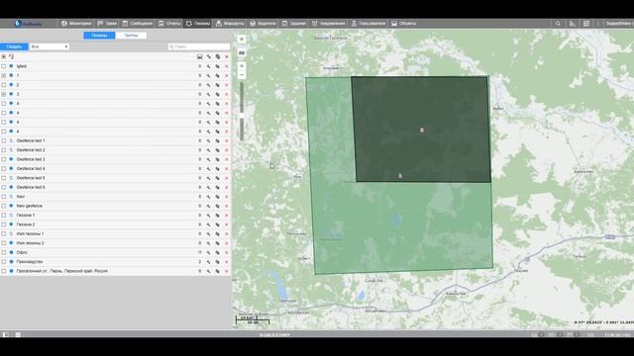Delete Geofence test 5 with red X

tap(227, 178)
